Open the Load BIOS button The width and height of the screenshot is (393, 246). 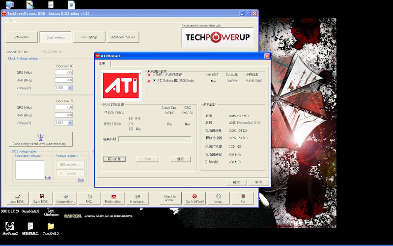[18, 198]
